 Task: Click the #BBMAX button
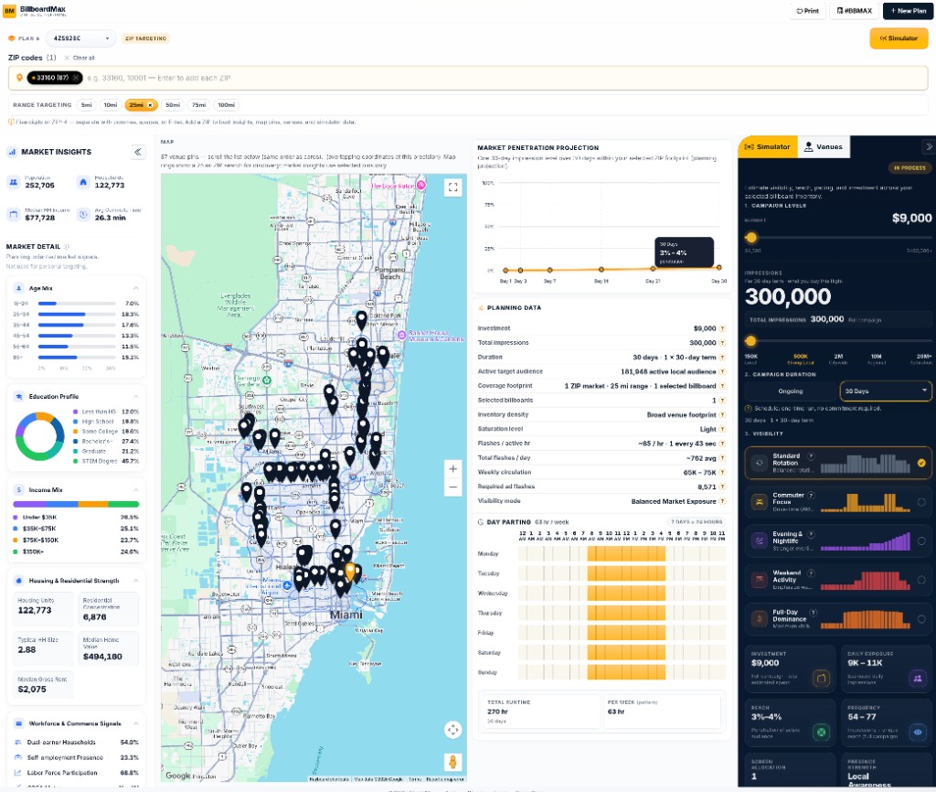[855, 11]
